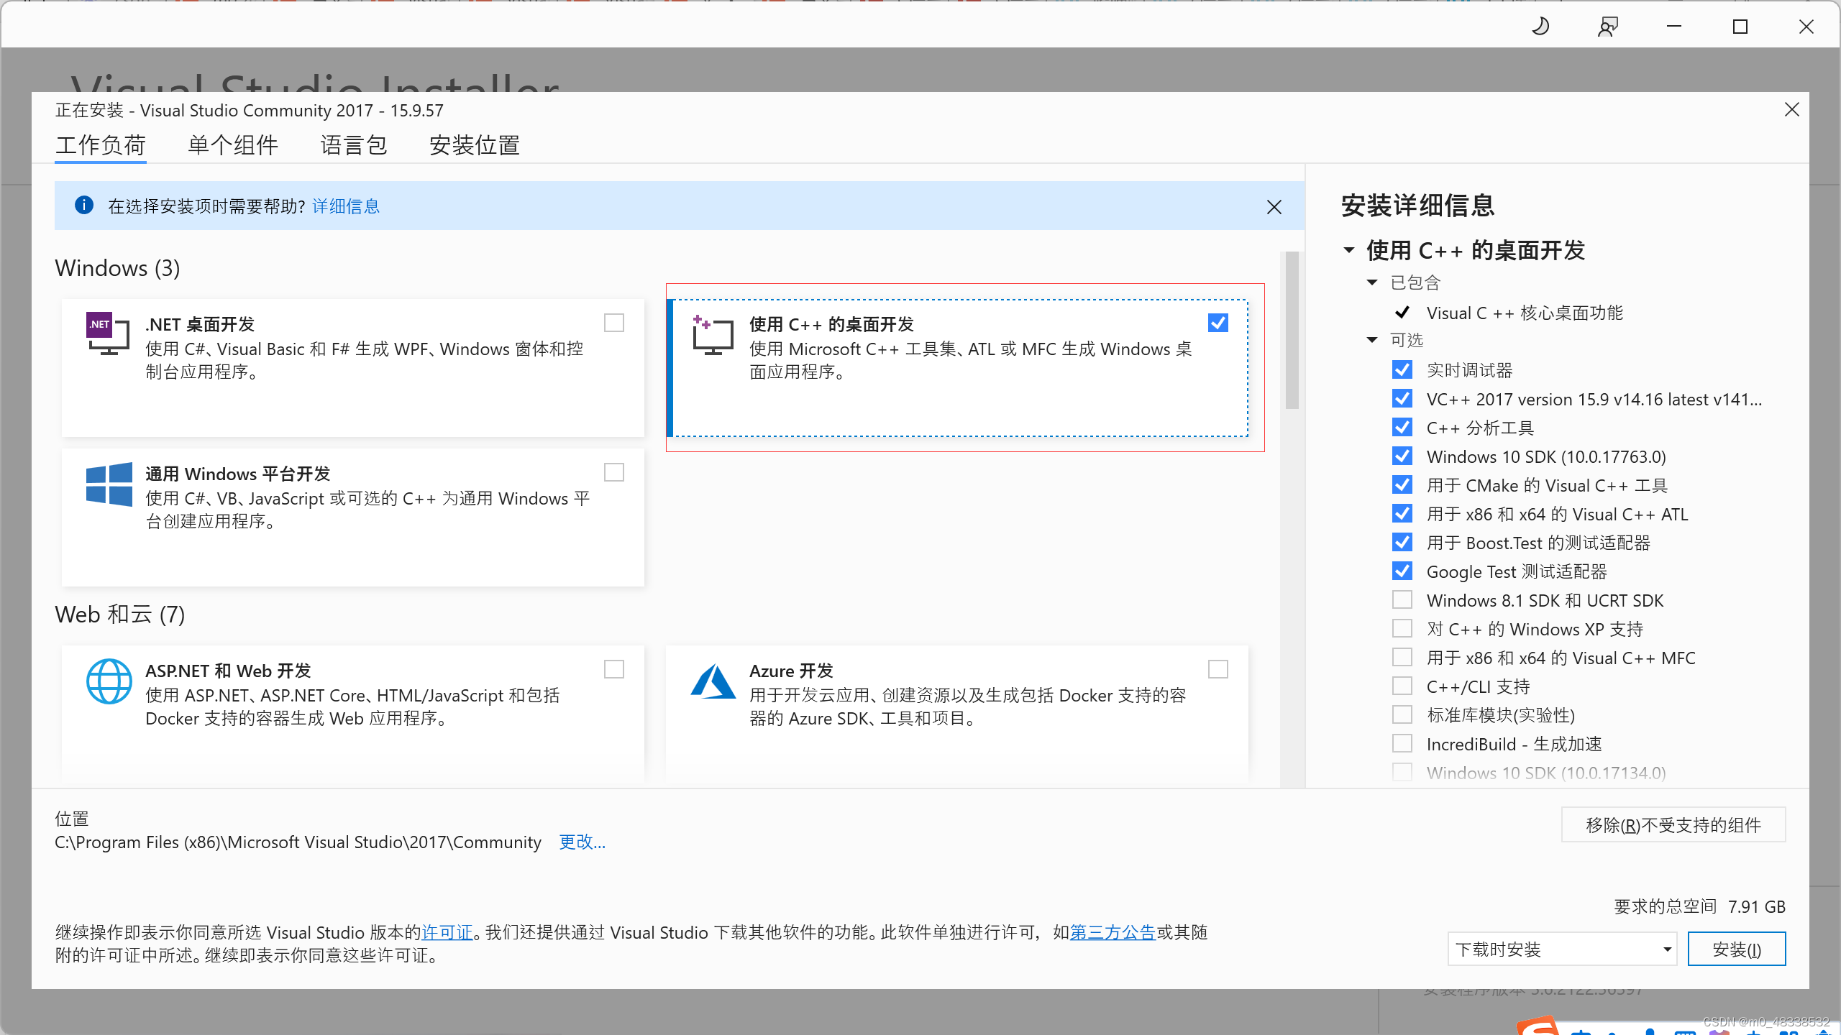This screenshot has width=1841, height=1035.
Task: Check 标准库模块(实验性) component
Action: click(1402, 714)
